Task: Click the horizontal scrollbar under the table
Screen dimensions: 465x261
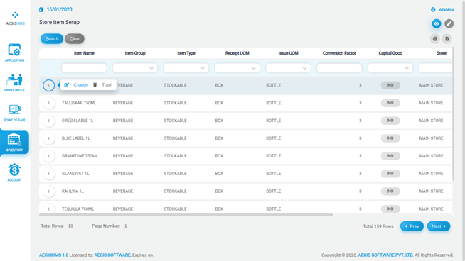Action: (186, 215)
